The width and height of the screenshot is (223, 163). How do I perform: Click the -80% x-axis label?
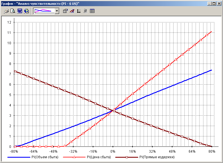coord(14,151)
